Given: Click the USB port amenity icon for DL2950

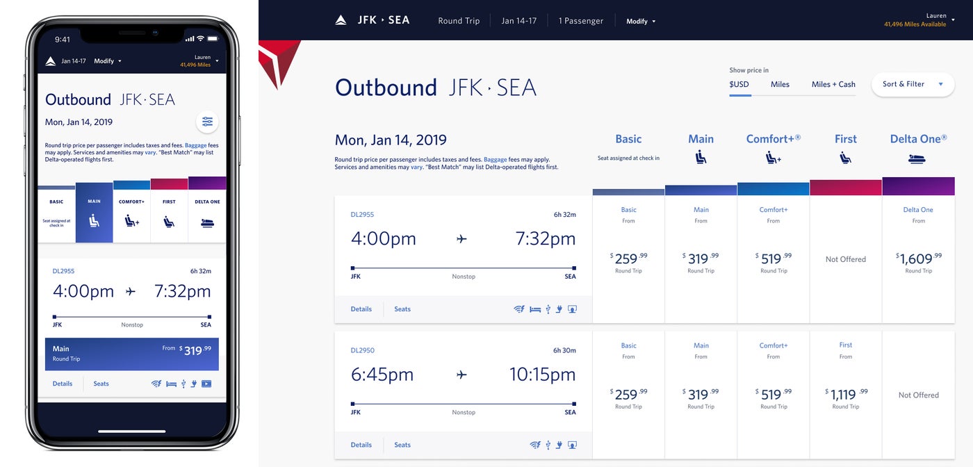Looking at the screenshot, I should (x=548, y=445).
